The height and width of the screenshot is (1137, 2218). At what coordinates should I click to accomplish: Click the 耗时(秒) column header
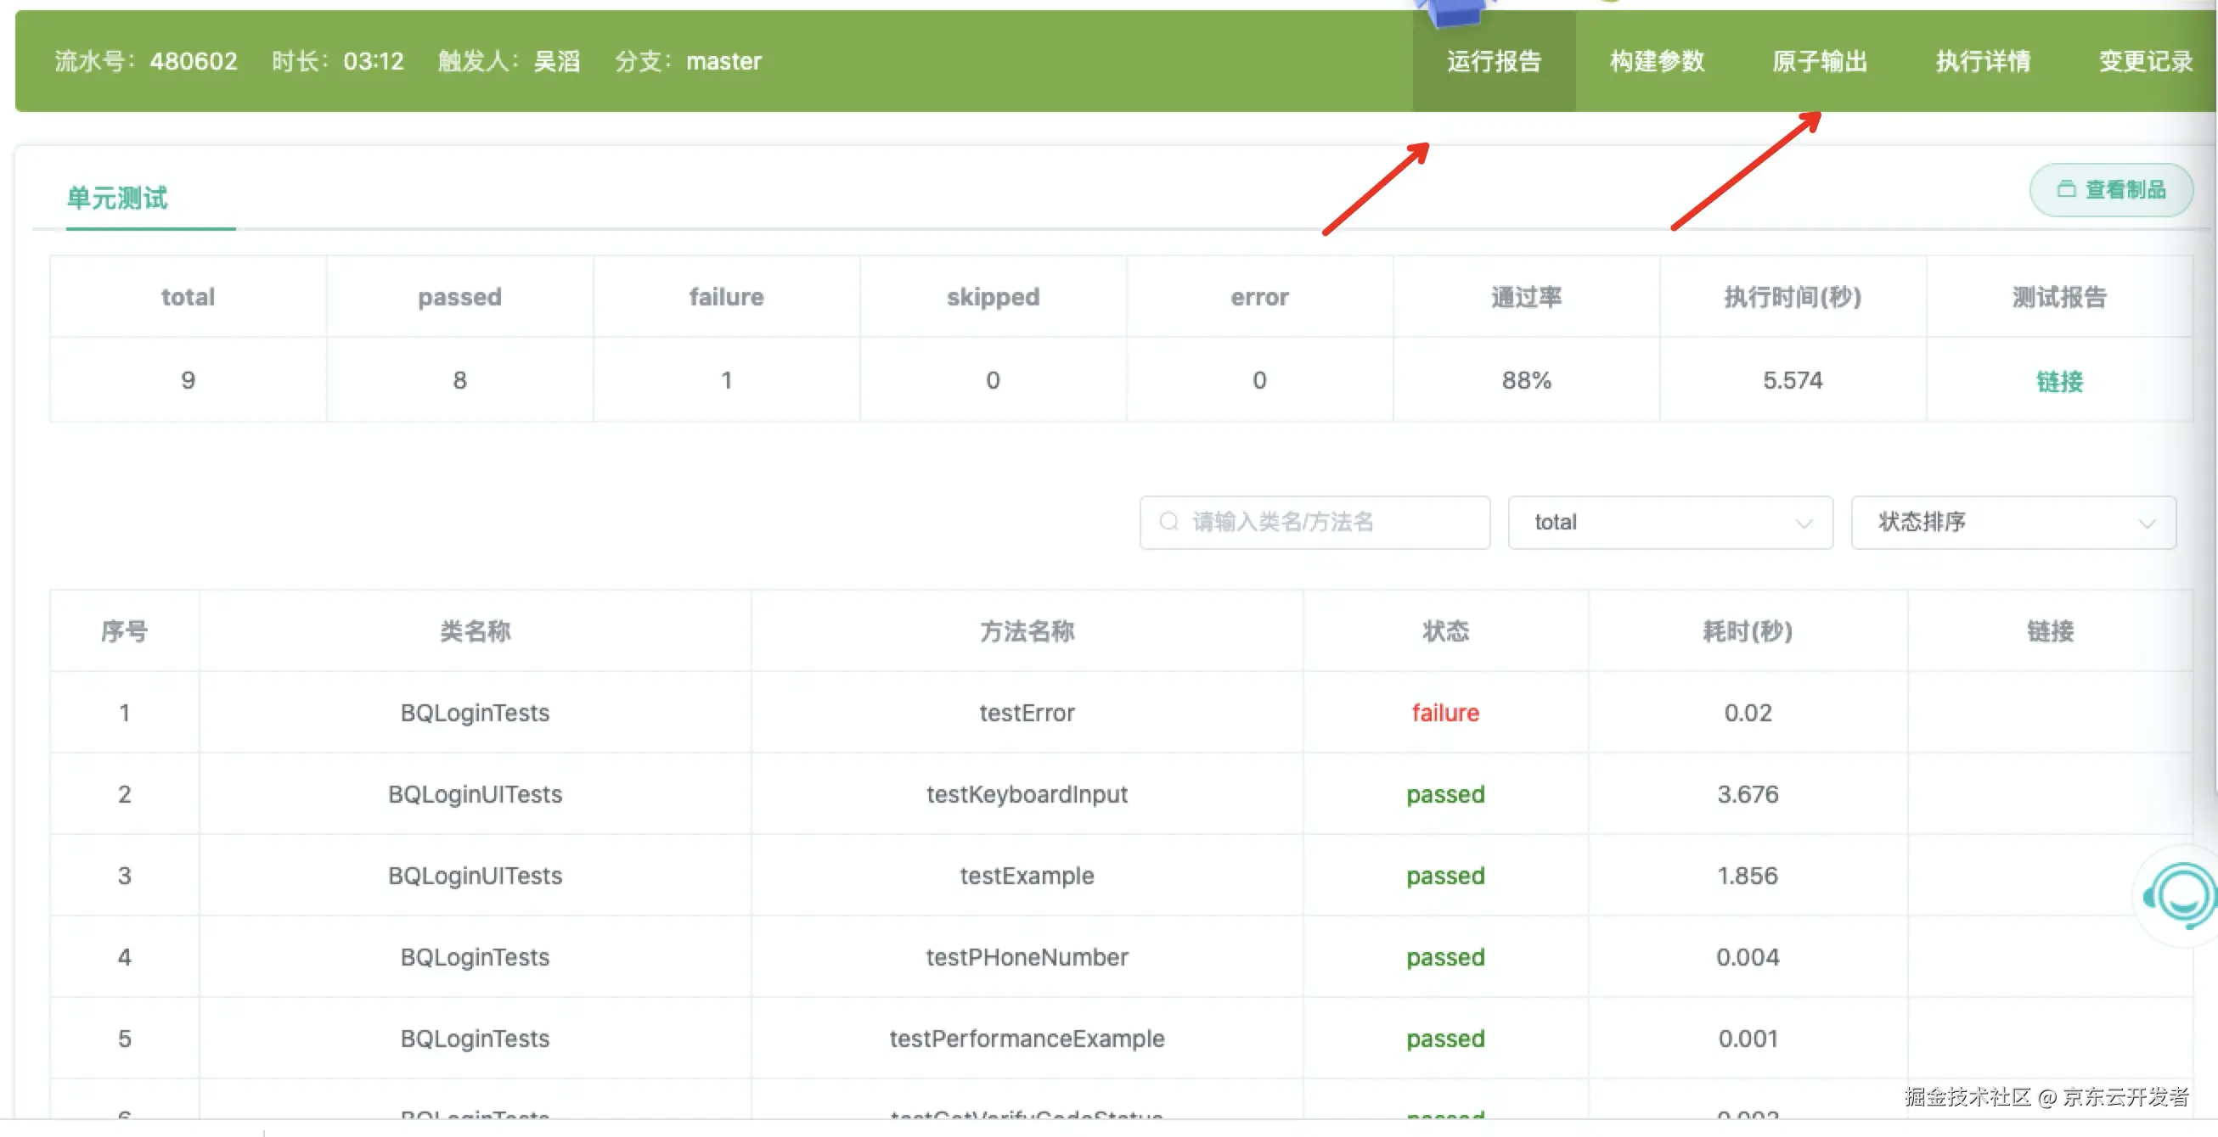(1746, 631)
